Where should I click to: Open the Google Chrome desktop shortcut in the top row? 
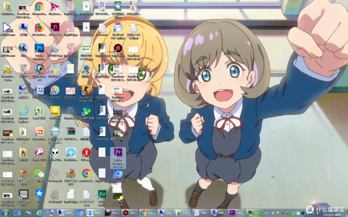coord(39,9)
